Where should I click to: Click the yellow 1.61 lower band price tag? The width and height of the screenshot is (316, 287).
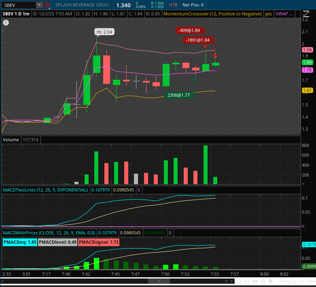[x=308, y=90]
